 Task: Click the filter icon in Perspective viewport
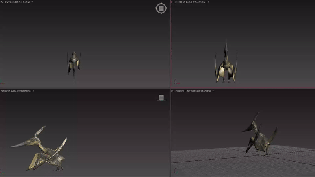click(213, 91)
